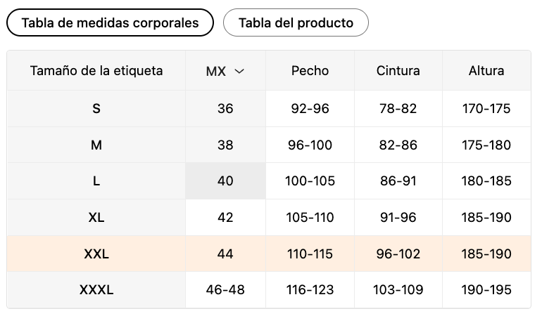Expand the MX size region dropdown
542x316 pixels.
coord(225,71)
